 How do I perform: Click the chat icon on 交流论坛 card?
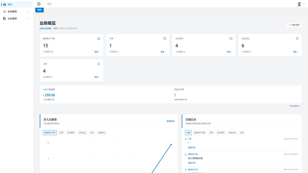click(x=297, y=39)
